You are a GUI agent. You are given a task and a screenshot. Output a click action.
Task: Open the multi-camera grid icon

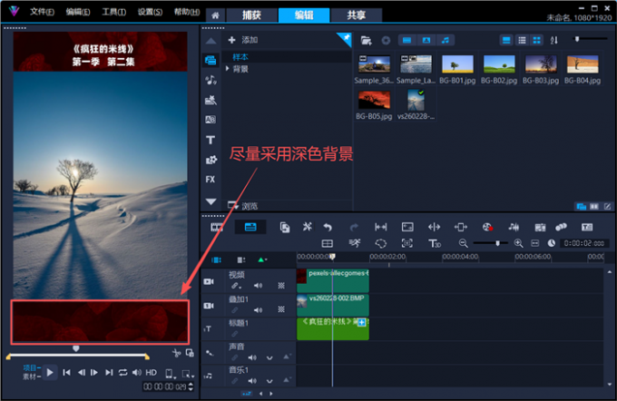click(328, 243)
